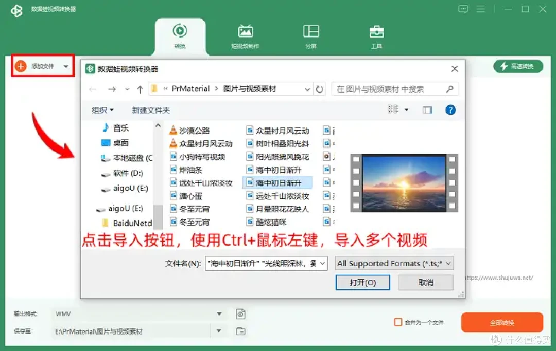
Task: Enable 合并为一个文件 checkbox
Action: click(x=398, y=322)
